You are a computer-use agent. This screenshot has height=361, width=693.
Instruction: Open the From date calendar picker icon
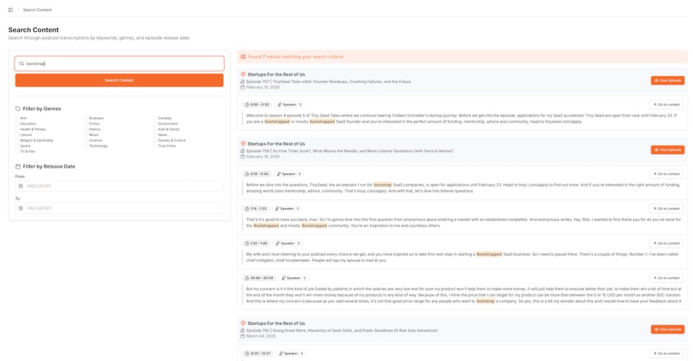click(x=21, y=186)
